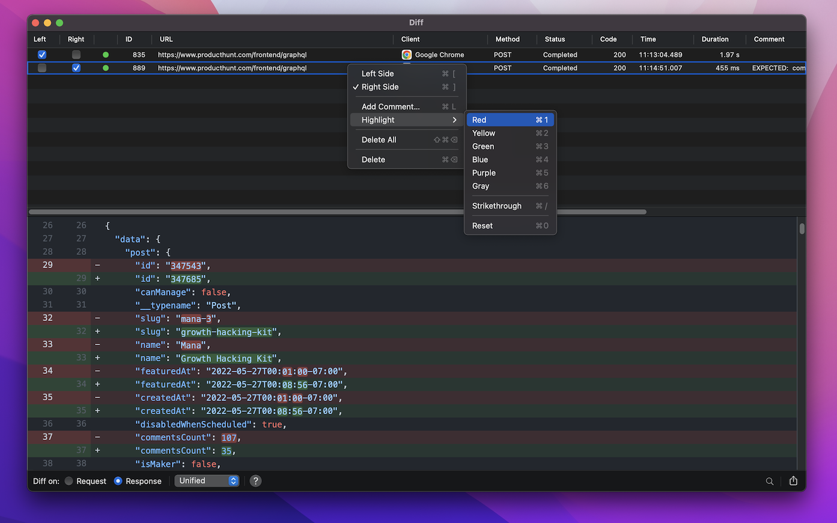Open the help question mark button

[255, 481]
